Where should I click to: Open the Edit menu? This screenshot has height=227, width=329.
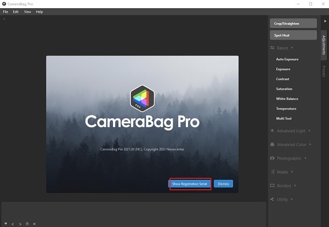[15, 12]
